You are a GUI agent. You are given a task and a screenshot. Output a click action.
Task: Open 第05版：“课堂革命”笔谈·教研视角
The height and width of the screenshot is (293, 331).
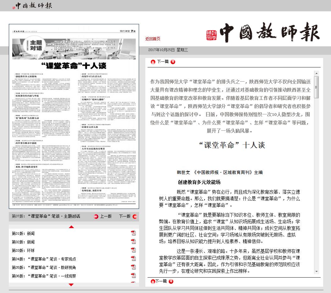click(44, 267)
